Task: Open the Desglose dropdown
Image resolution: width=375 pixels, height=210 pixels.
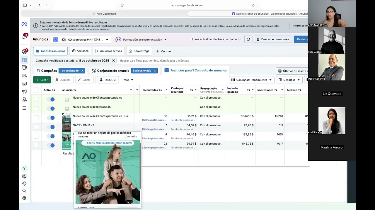Action: (289, 80)
